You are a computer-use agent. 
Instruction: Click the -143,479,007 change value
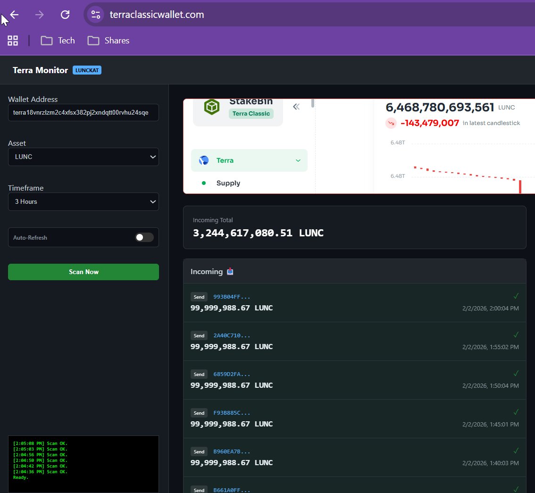tap(430, 123)
